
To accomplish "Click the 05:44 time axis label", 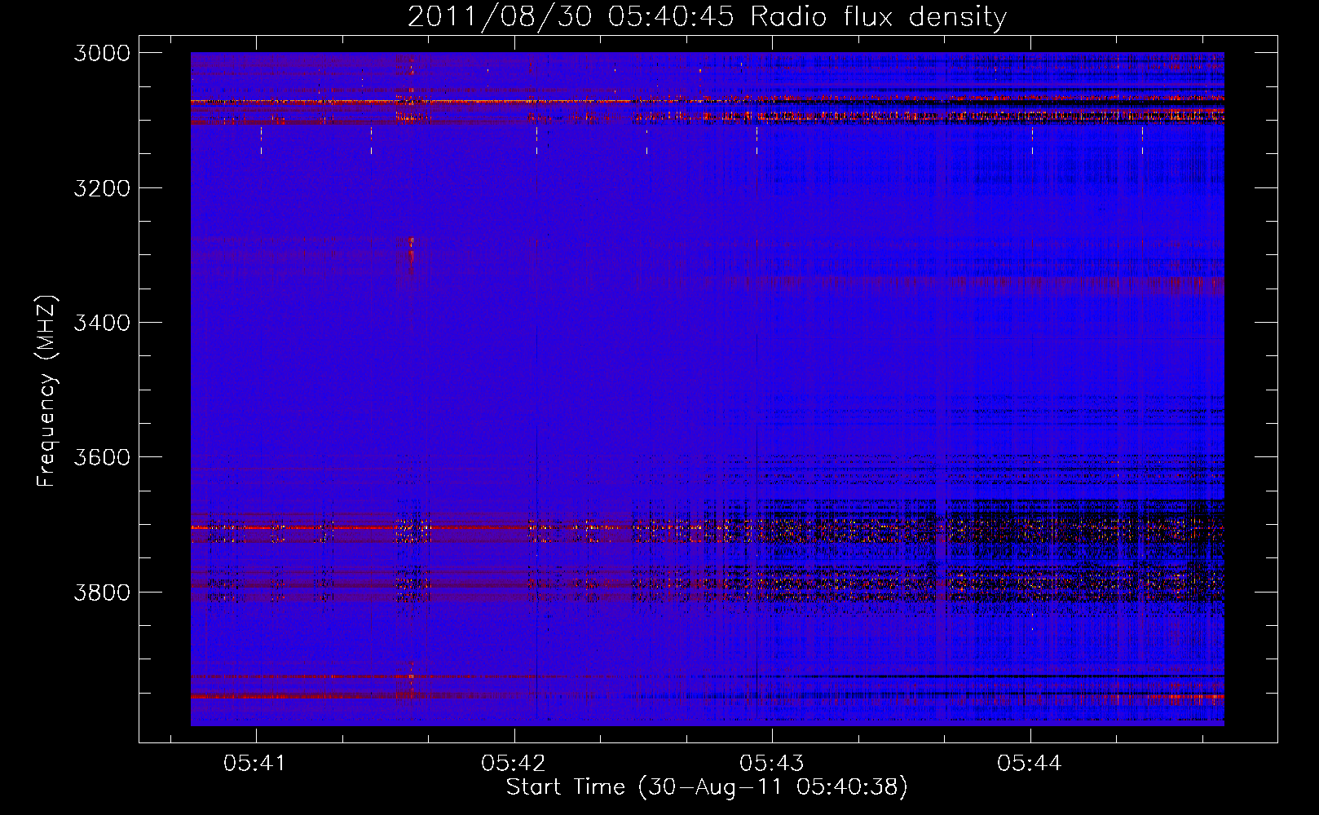I will pyautogui.click(x=1030, y=763).
